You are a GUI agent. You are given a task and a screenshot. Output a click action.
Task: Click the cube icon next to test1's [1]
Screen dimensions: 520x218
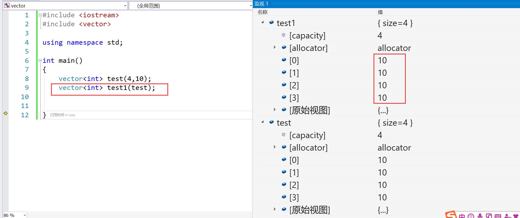(x=284, y=72)
